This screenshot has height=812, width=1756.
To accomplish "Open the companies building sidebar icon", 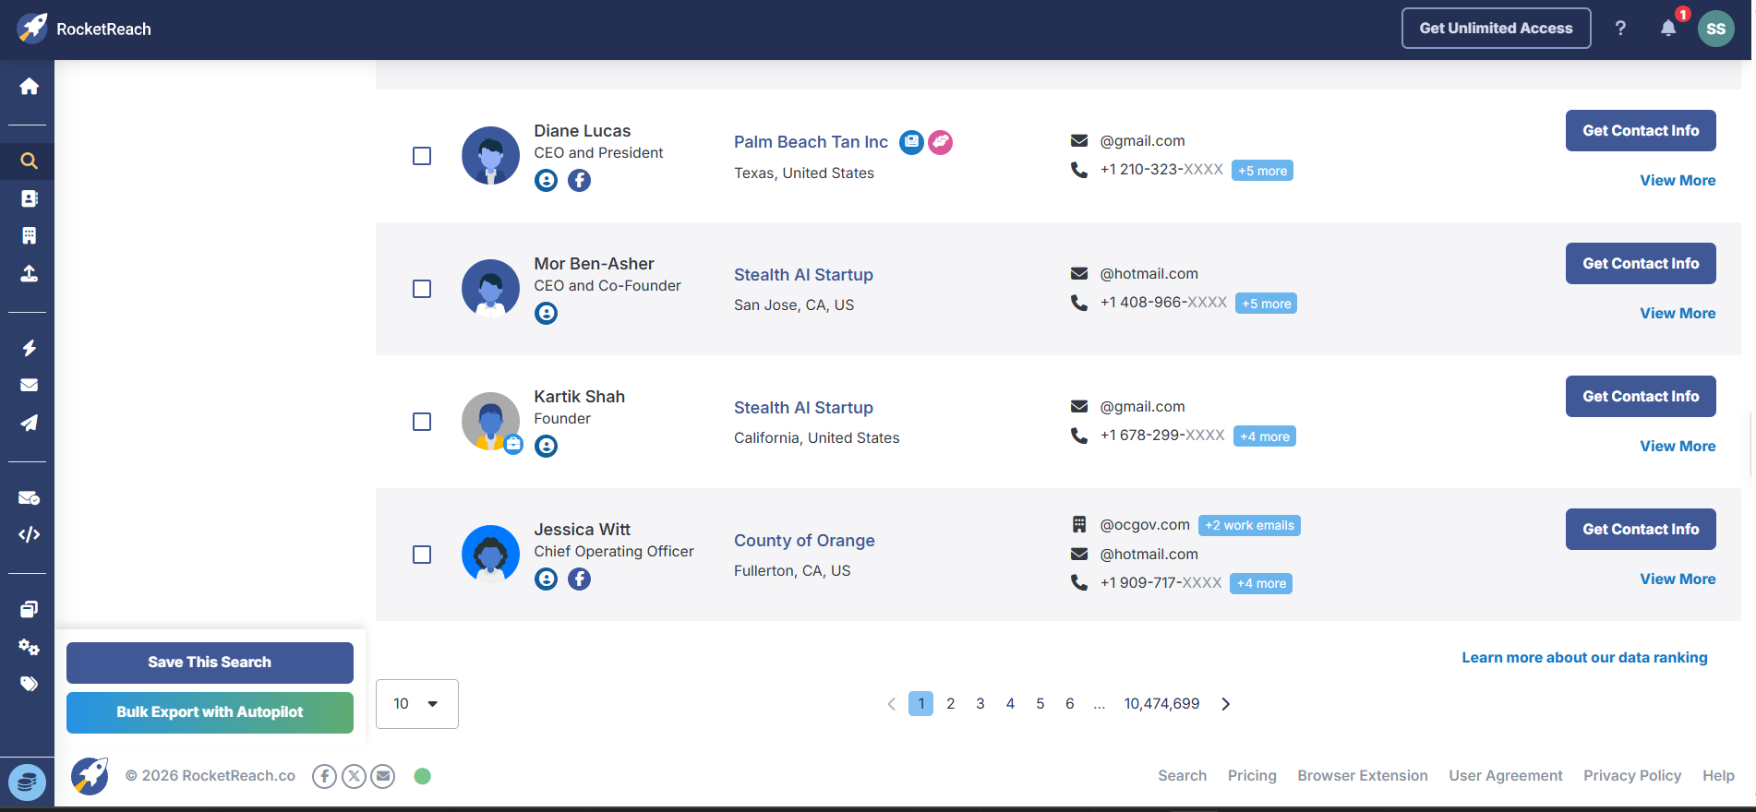I will pos(29,235).
